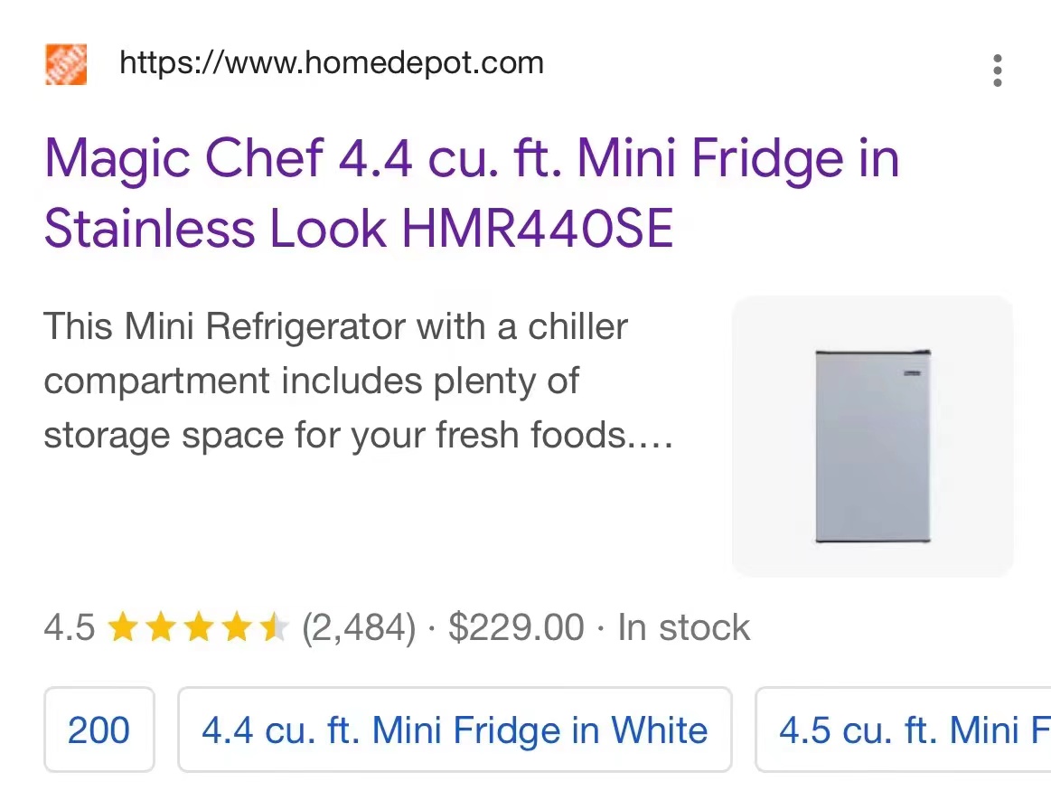1051x800 pixels.
Task: Click the $229.00 price text
Action: point(516,627)
